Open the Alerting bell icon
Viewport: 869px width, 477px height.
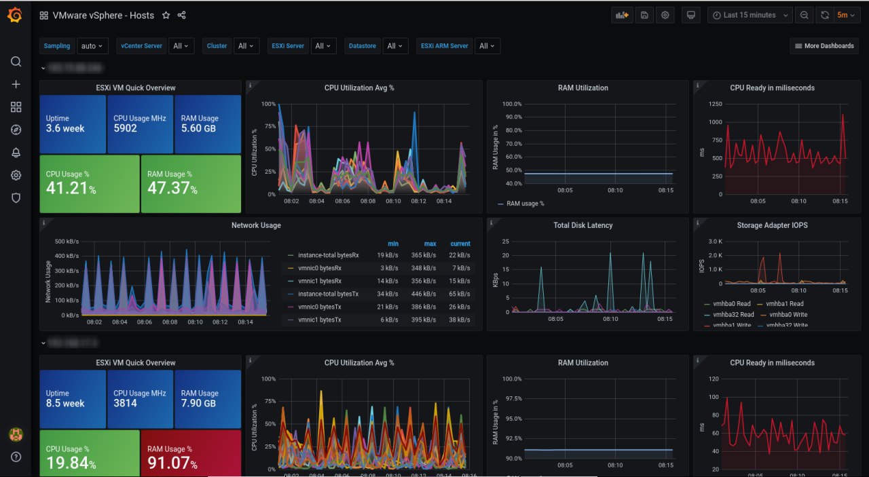[16, 153]
